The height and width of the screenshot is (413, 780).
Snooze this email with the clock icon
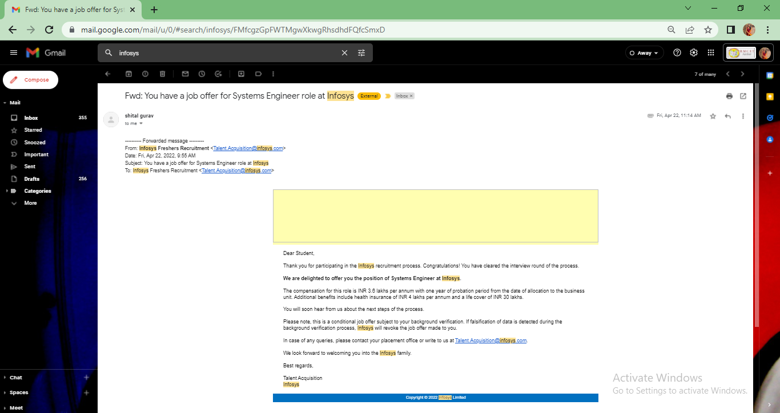tap(202, 74)
